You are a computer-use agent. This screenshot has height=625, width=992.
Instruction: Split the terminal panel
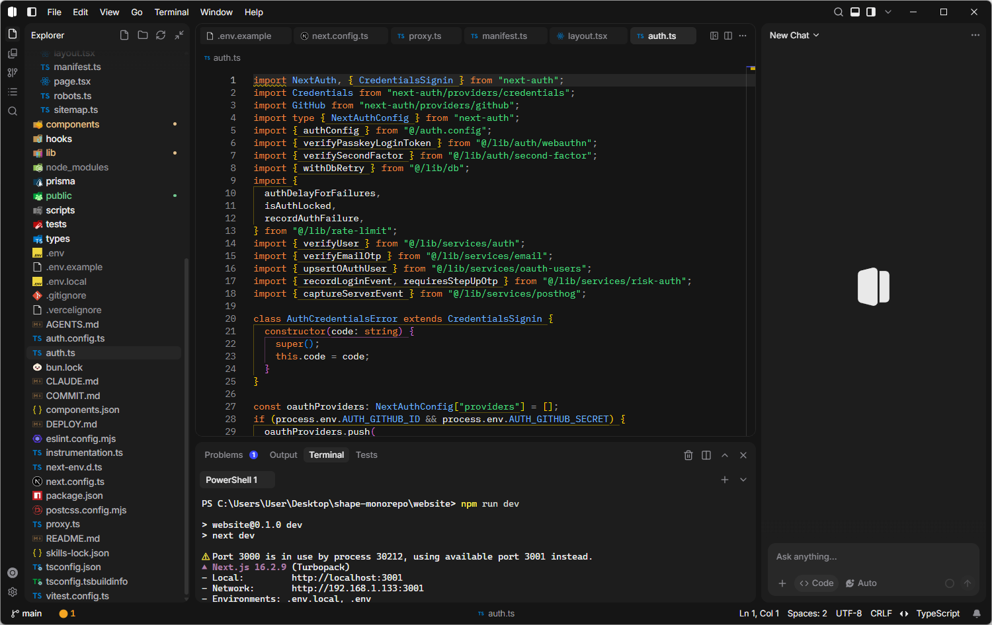(x=706, y=455)
